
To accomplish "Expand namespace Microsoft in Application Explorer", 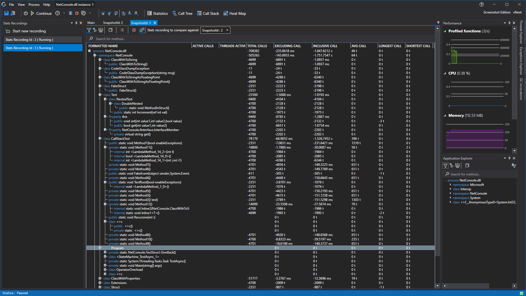I will (450, 184).
